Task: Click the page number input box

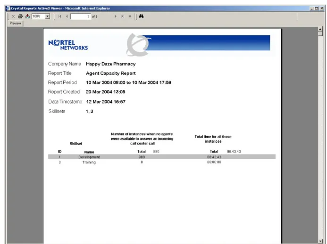Action: 81,16
